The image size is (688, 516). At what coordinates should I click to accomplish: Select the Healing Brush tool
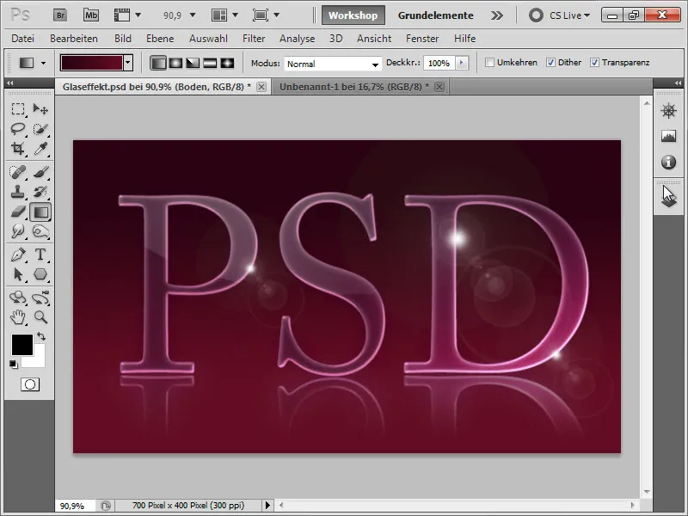pyautogui.click(x=18, y=172)
